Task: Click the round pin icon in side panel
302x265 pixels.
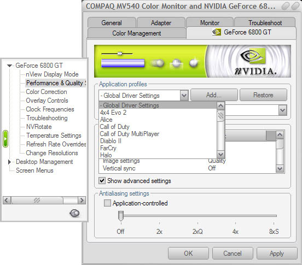Action: pos(74,213)
